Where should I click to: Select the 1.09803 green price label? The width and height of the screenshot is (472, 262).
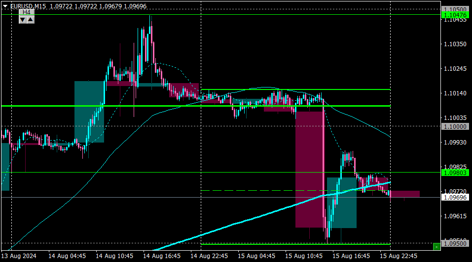click(x=455, y=173)
